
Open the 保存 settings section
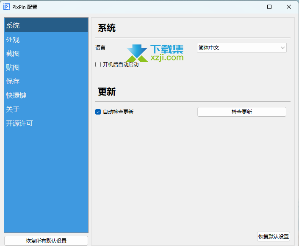pos(46,81)
